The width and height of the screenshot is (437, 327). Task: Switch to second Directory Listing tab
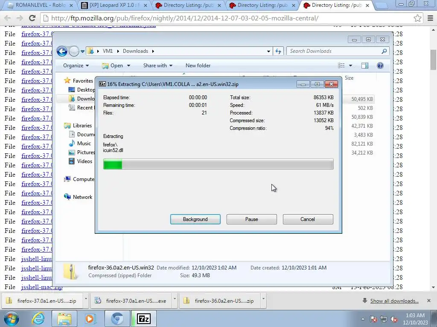pos(262,5)
